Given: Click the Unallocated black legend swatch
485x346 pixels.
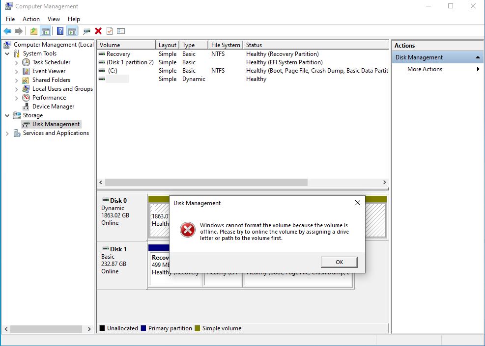Looking at the screenshot, I should coord(102,328).
